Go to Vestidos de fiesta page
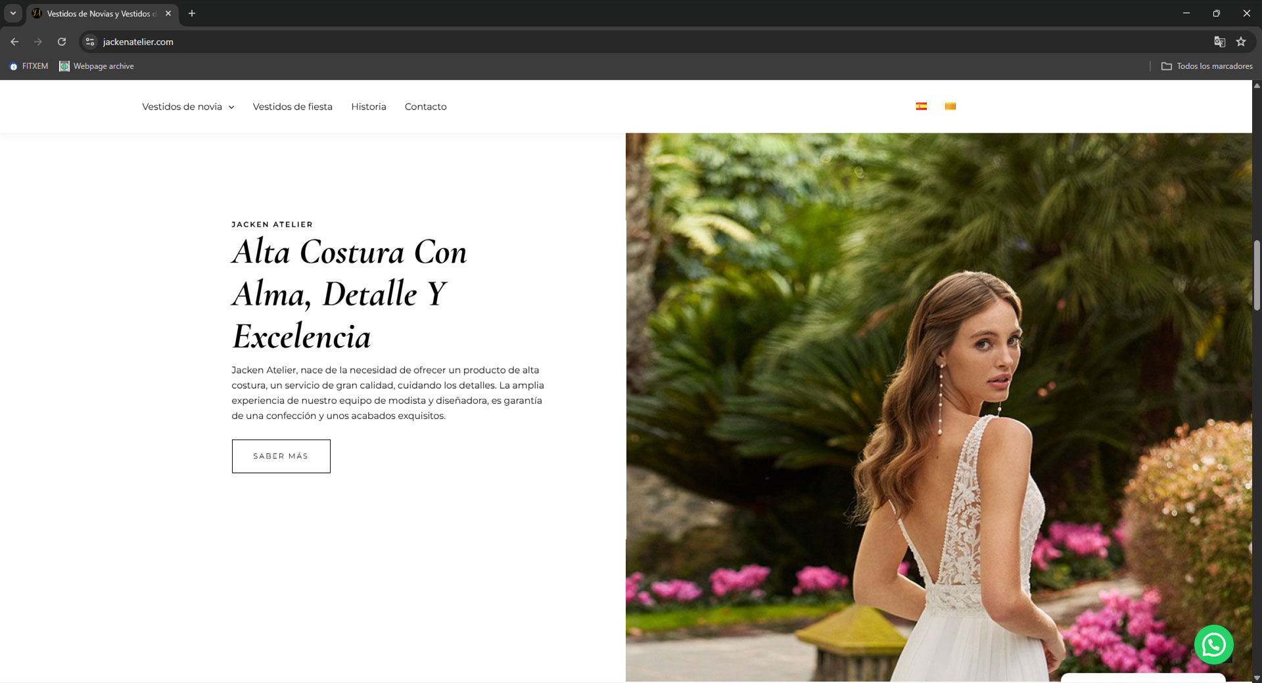Image resolution: width=1262 pixels, height=683 pixels. point(292,106)
